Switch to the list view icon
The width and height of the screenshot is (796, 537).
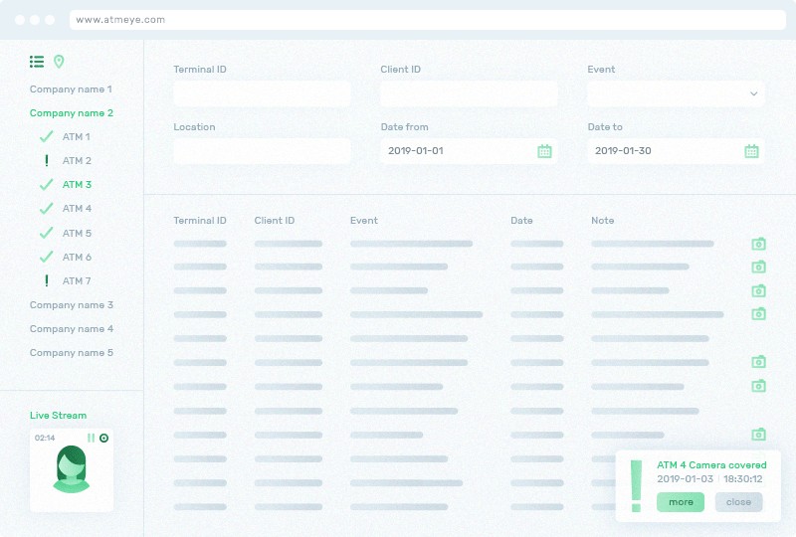pyautogui.click(x=37, y=62)
